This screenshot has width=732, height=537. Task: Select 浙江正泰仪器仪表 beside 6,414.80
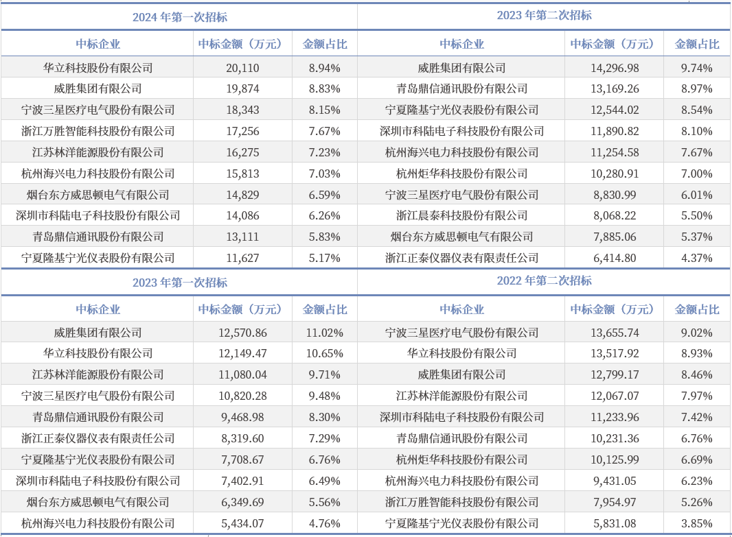(x=461, y=258)
